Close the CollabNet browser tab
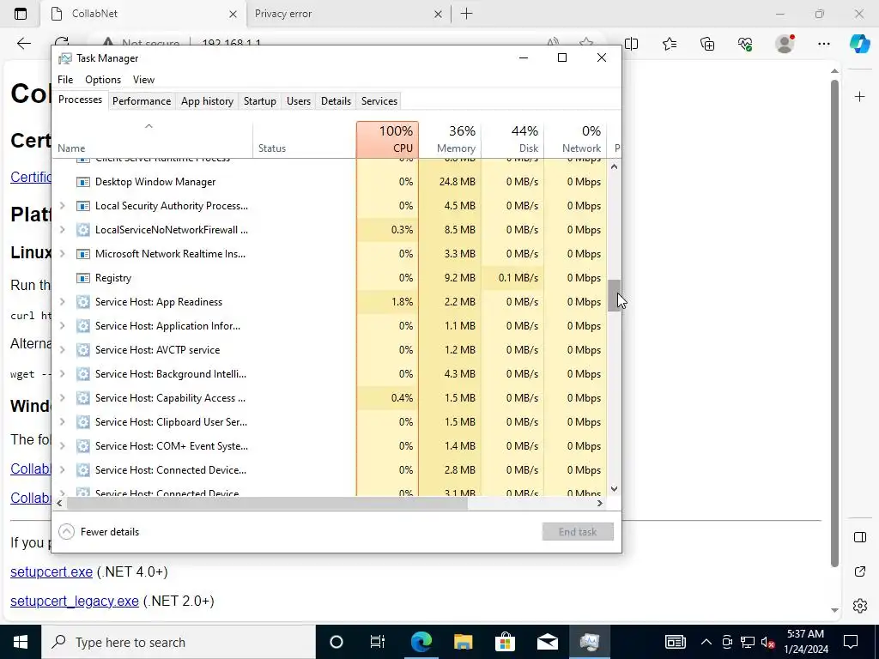The width and height of the screenshot is (879, 659). coord(233,14)
